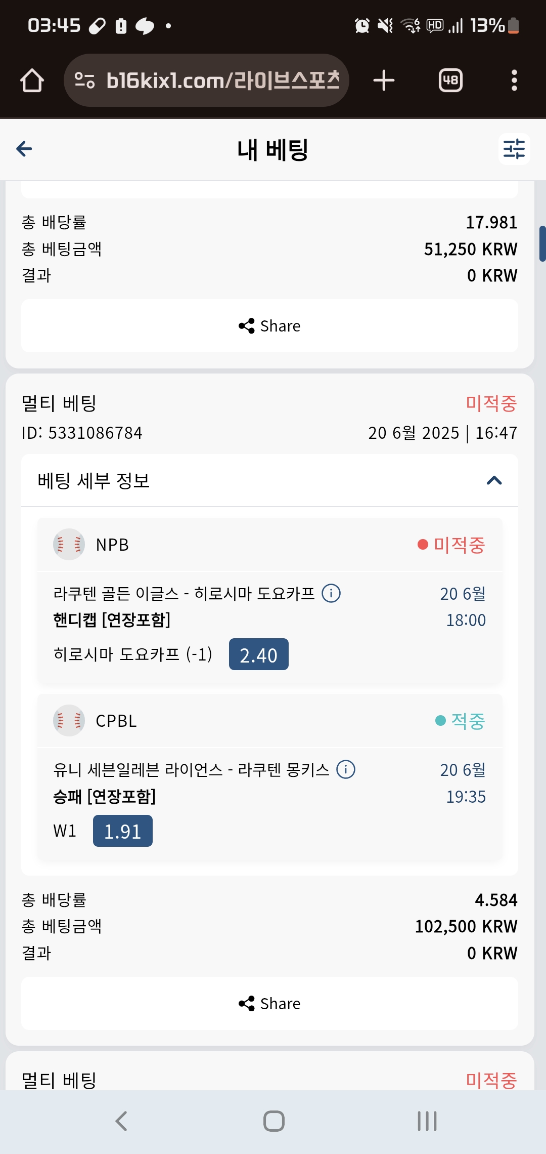Share the 17.981 odds bet
Viewport: 546px width, 1154px height.
pos(269,326)
